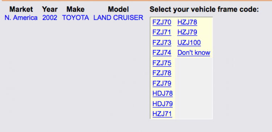Viewport: 272px width, 132px height.
Task: Pick frame code FZJ74
Action: [x=162, y=52]
